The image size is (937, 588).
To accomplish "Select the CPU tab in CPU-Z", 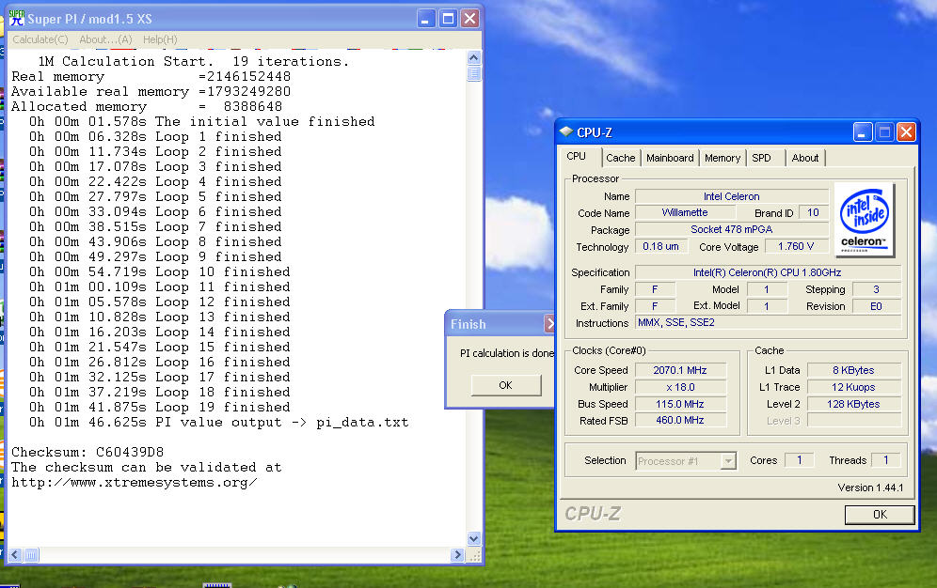I will 576,156.
